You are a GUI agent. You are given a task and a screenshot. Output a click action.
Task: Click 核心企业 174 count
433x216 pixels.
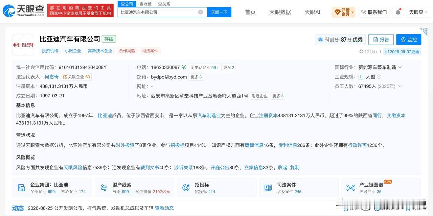73,192
